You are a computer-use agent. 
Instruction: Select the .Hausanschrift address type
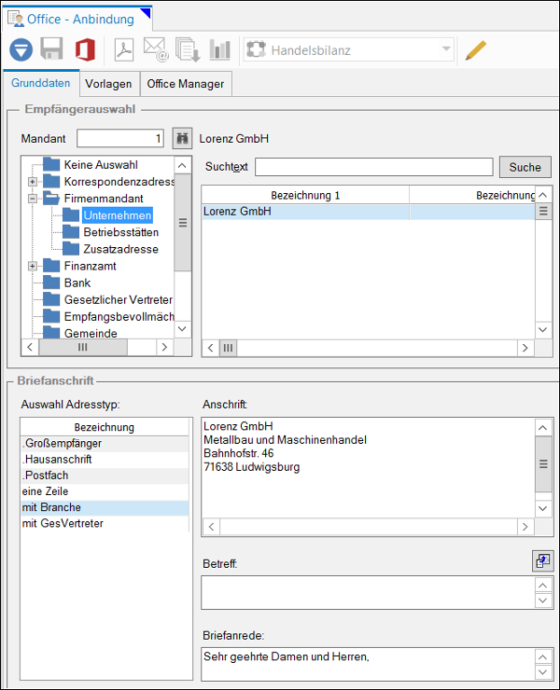[x=105, y=460]
